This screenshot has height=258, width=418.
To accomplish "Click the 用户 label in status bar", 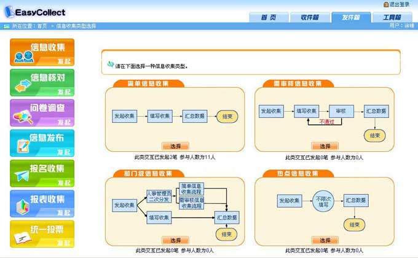I will coord(395,26).
